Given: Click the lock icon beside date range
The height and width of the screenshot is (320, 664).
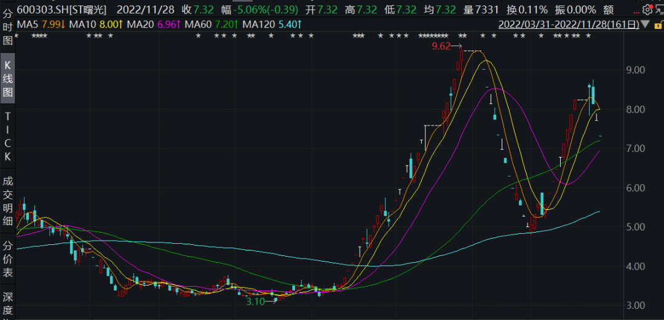Looking at the screenshot, I should pyautogui.click(x=657, y=25).
